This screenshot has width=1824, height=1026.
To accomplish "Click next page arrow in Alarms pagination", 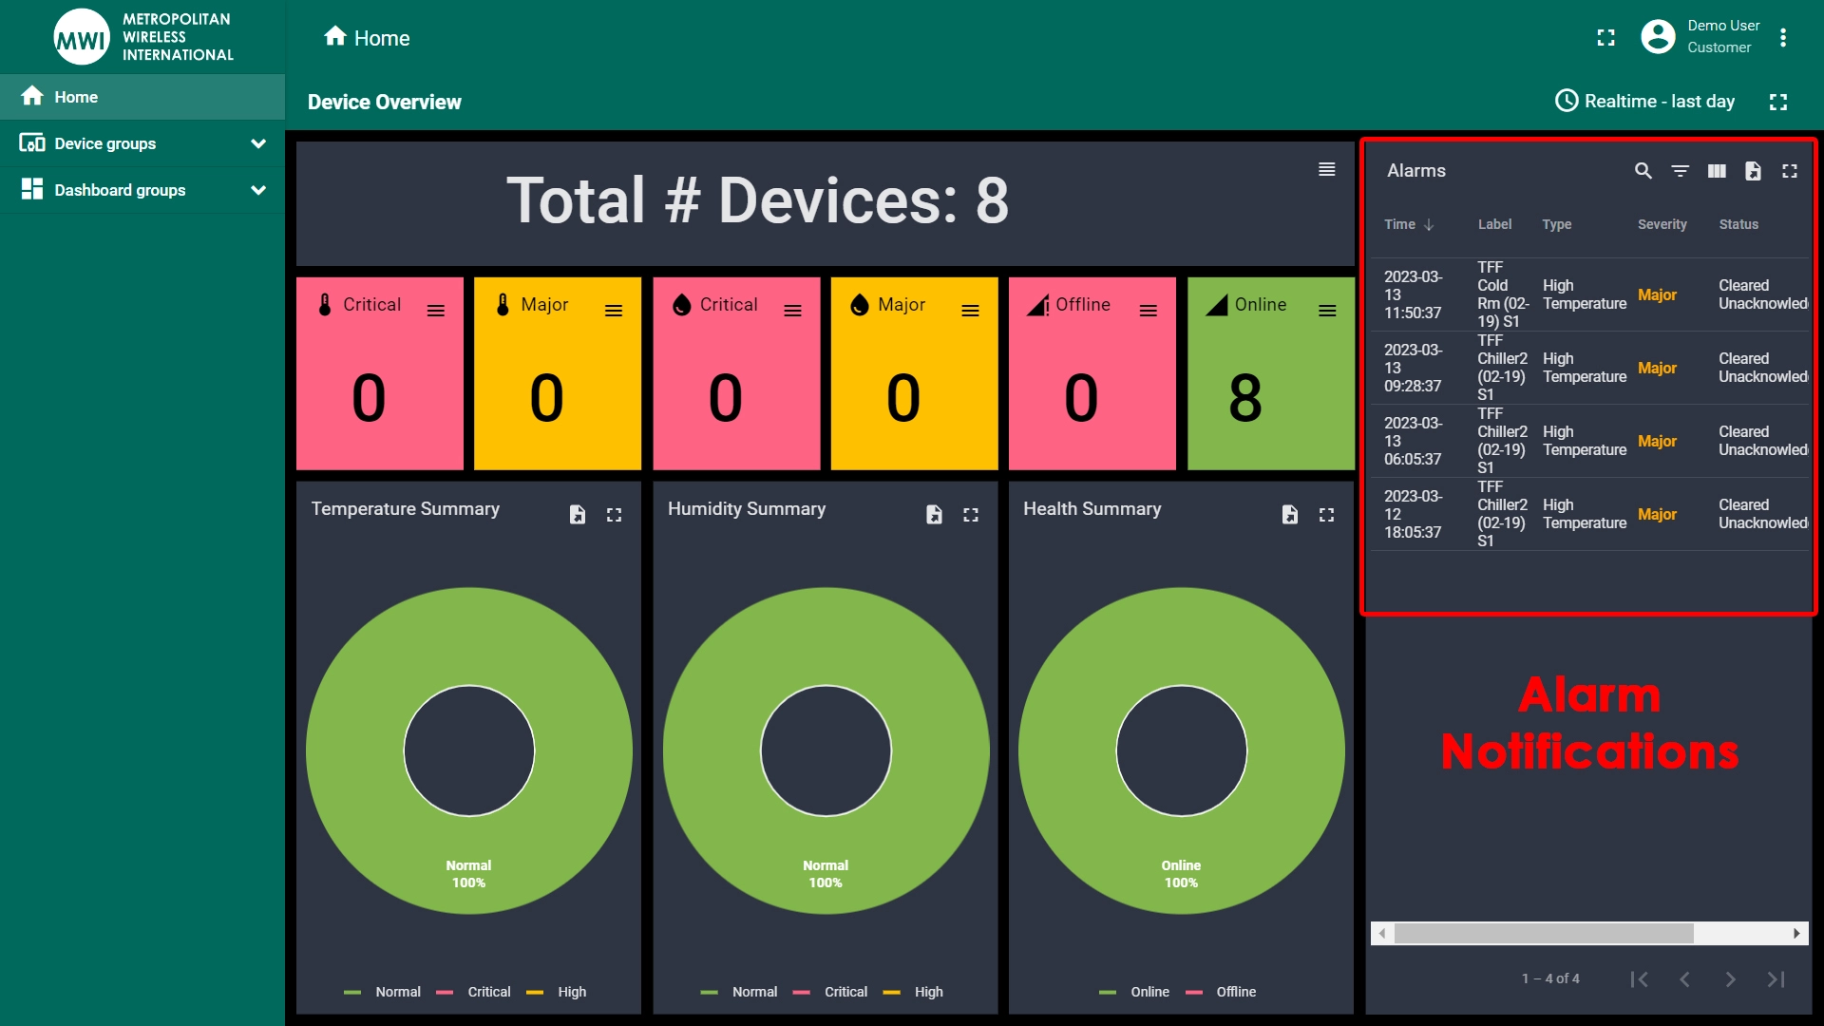I will click(1729, 979).
